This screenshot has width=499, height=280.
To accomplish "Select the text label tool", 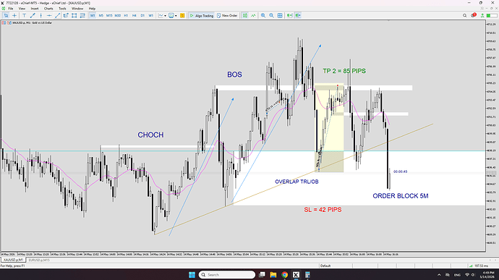I will click(x=24, y=15).
